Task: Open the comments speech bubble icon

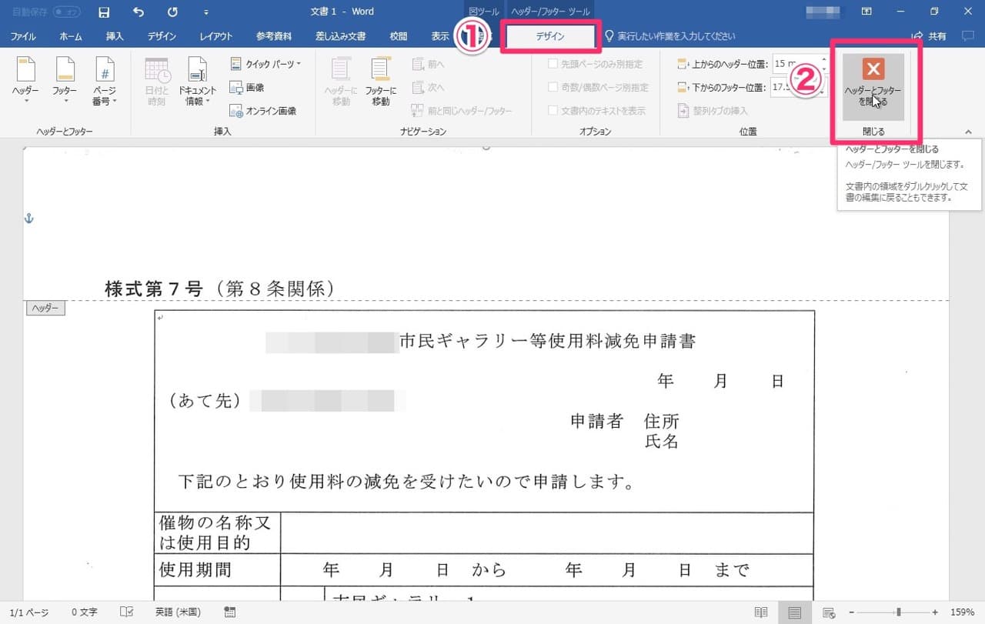Action: point(968,36)
